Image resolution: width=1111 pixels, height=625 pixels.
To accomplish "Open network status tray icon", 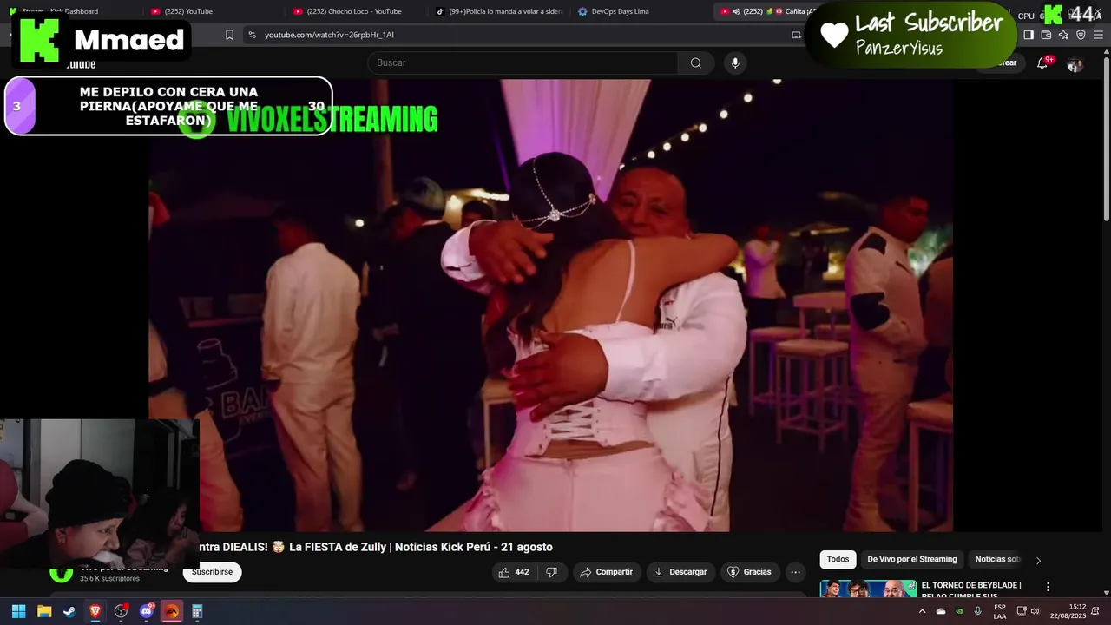I will pyautogui.click(x=1022, y=612).
